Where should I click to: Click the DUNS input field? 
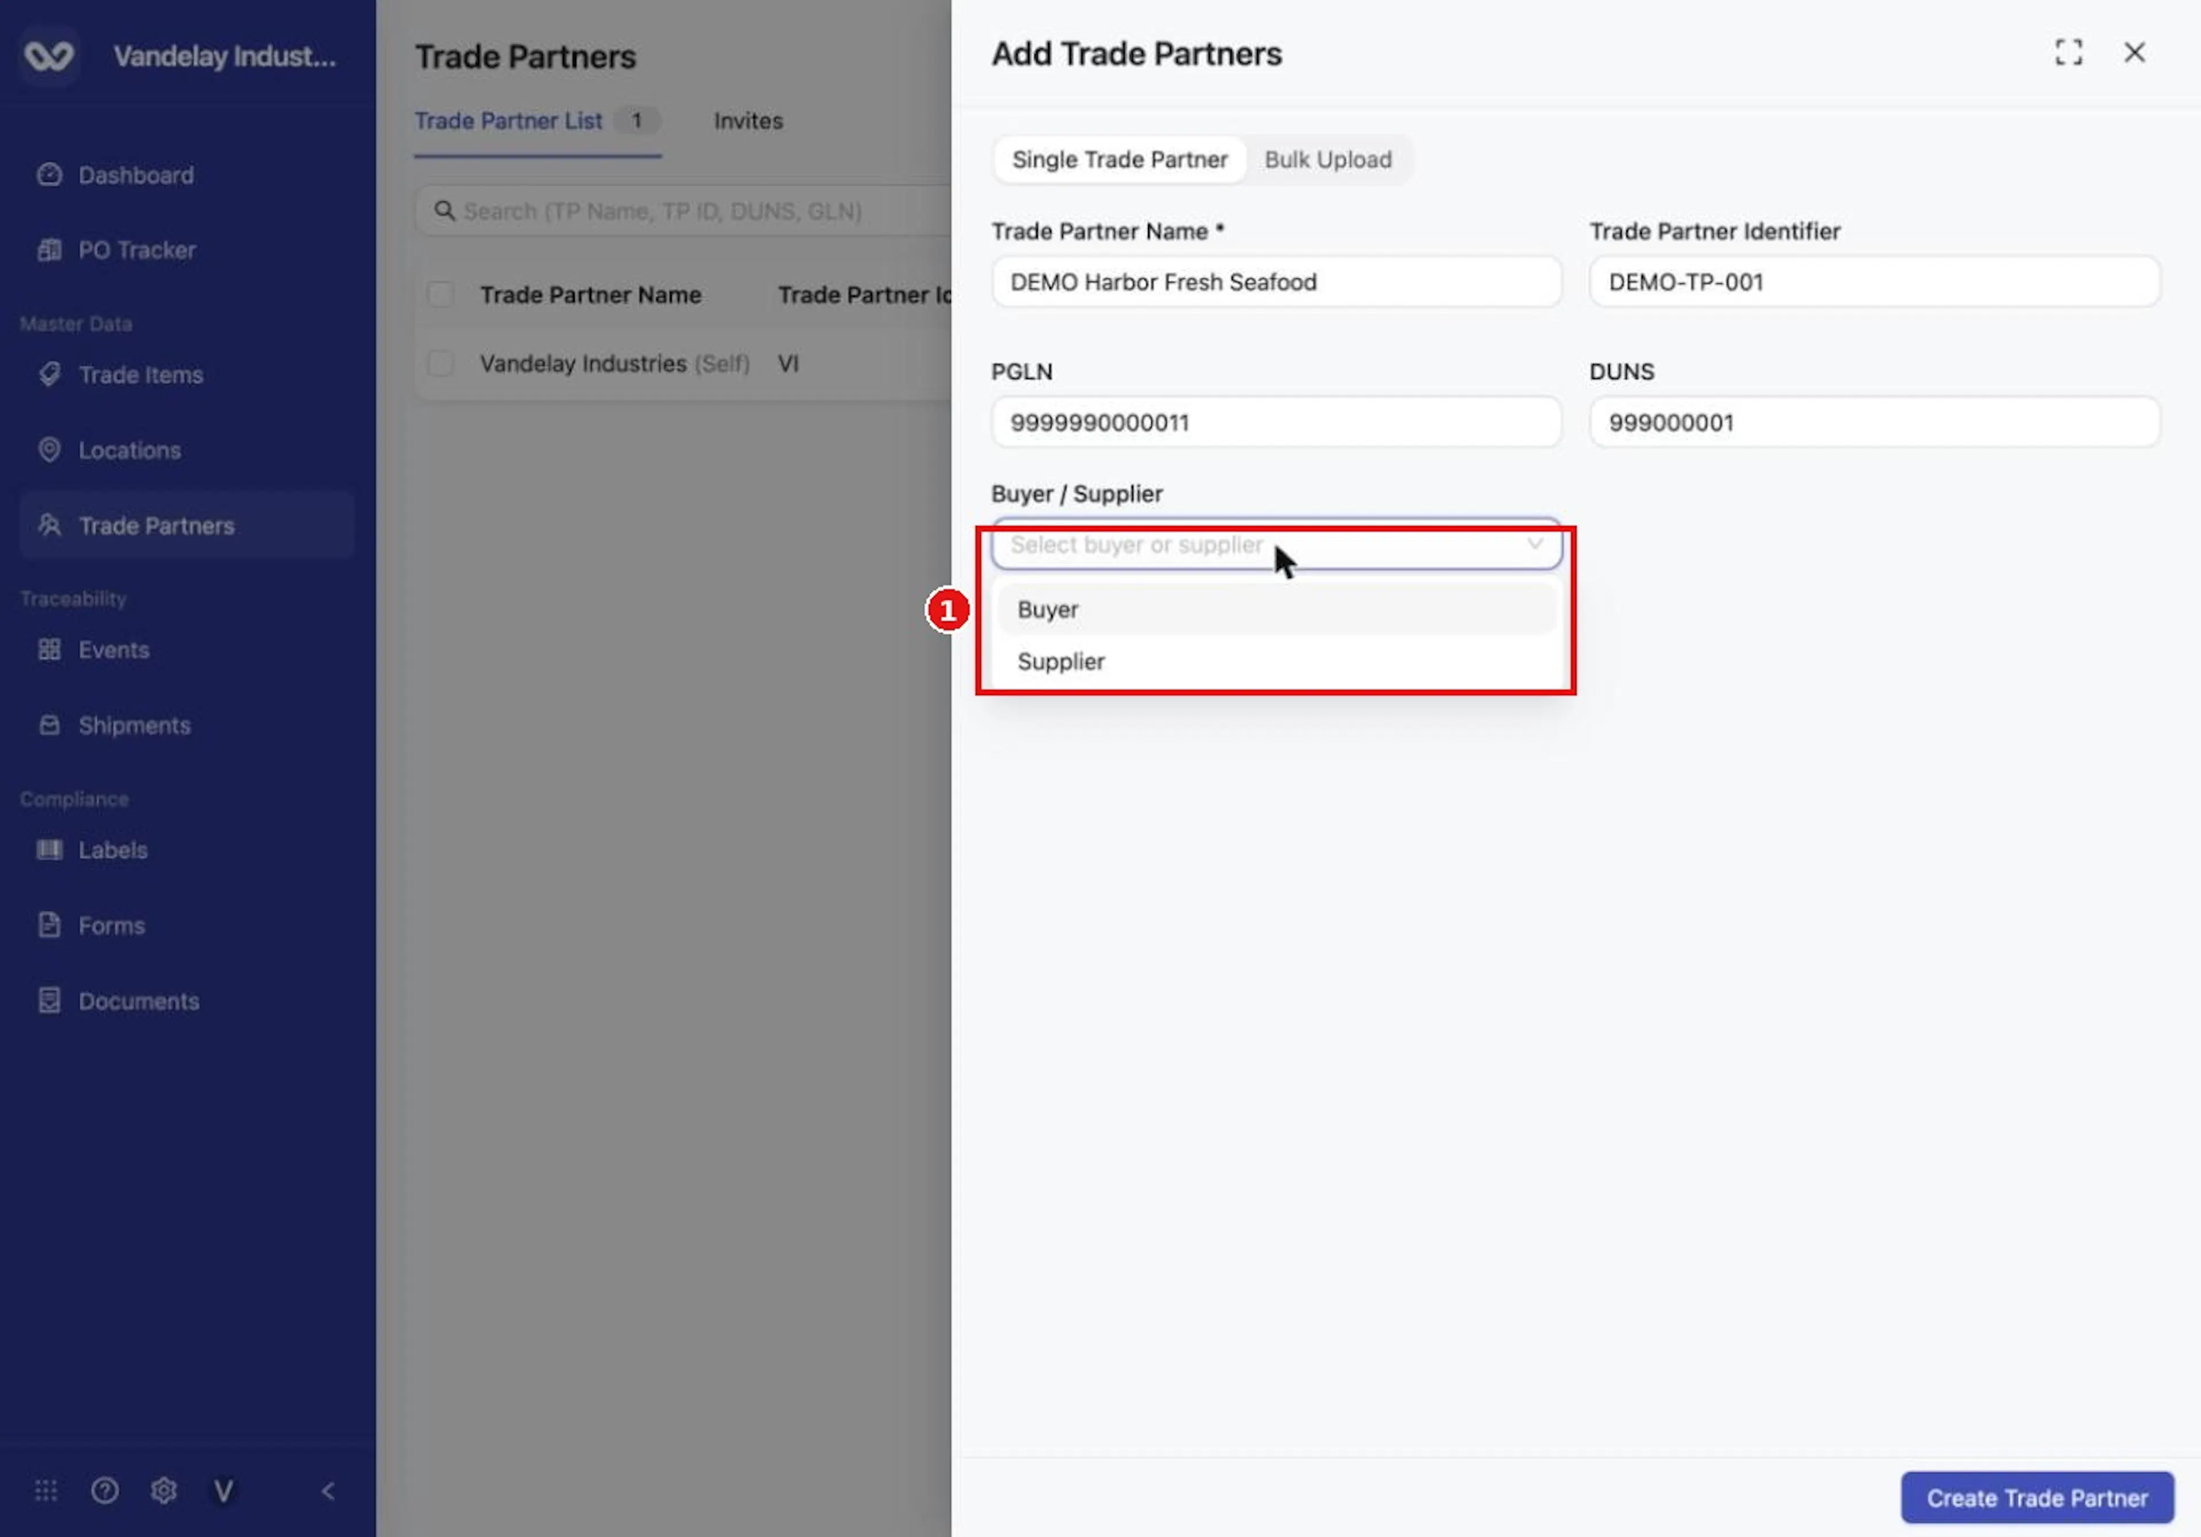tap(1874, 422)
